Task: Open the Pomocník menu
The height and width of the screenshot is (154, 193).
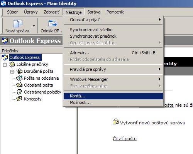Action: click(x=115, y=12)
